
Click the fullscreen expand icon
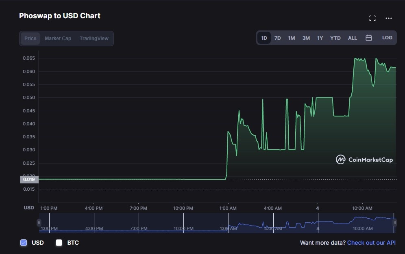[x=372, y=18]
